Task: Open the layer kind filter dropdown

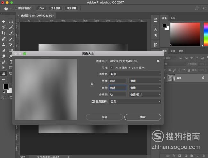Action: click(170, 58)
